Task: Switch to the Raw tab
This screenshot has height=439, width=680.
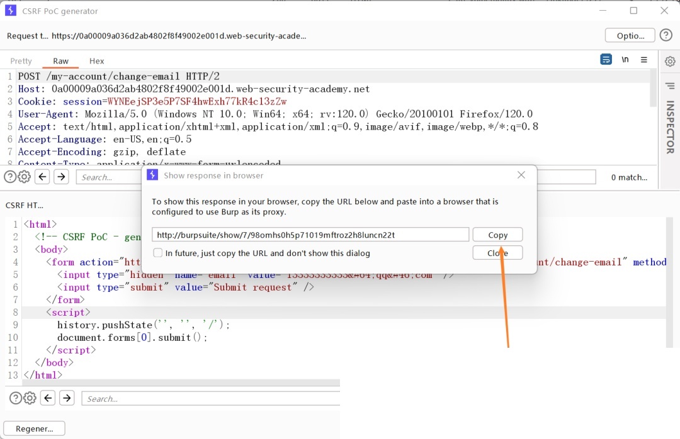Action: (60, 61)
